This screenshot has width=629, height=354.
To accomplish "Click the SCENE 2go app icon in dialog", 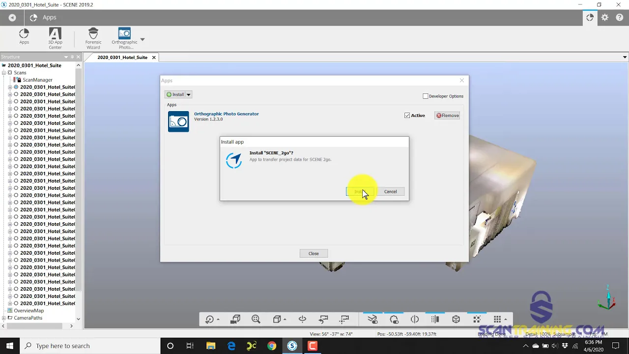I will (234, 160).
